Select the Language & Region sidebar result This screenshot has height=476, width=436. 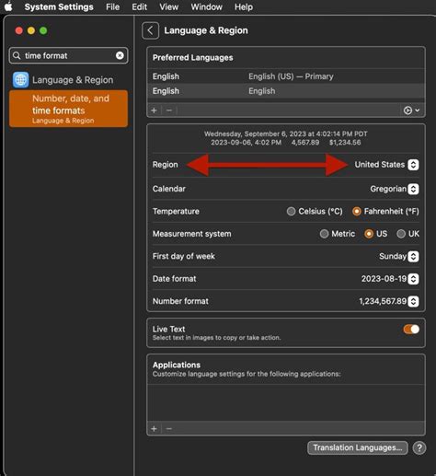(x=68, y=80)
